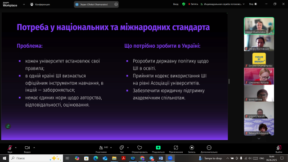Viewport: 288px width, 162px height.
Task: Show hidden system tray icons arrow
Action: (228, 158)
